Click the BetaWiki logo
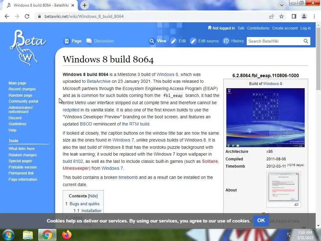The width and height of the screenshot is (321, 241). point(28,48)
